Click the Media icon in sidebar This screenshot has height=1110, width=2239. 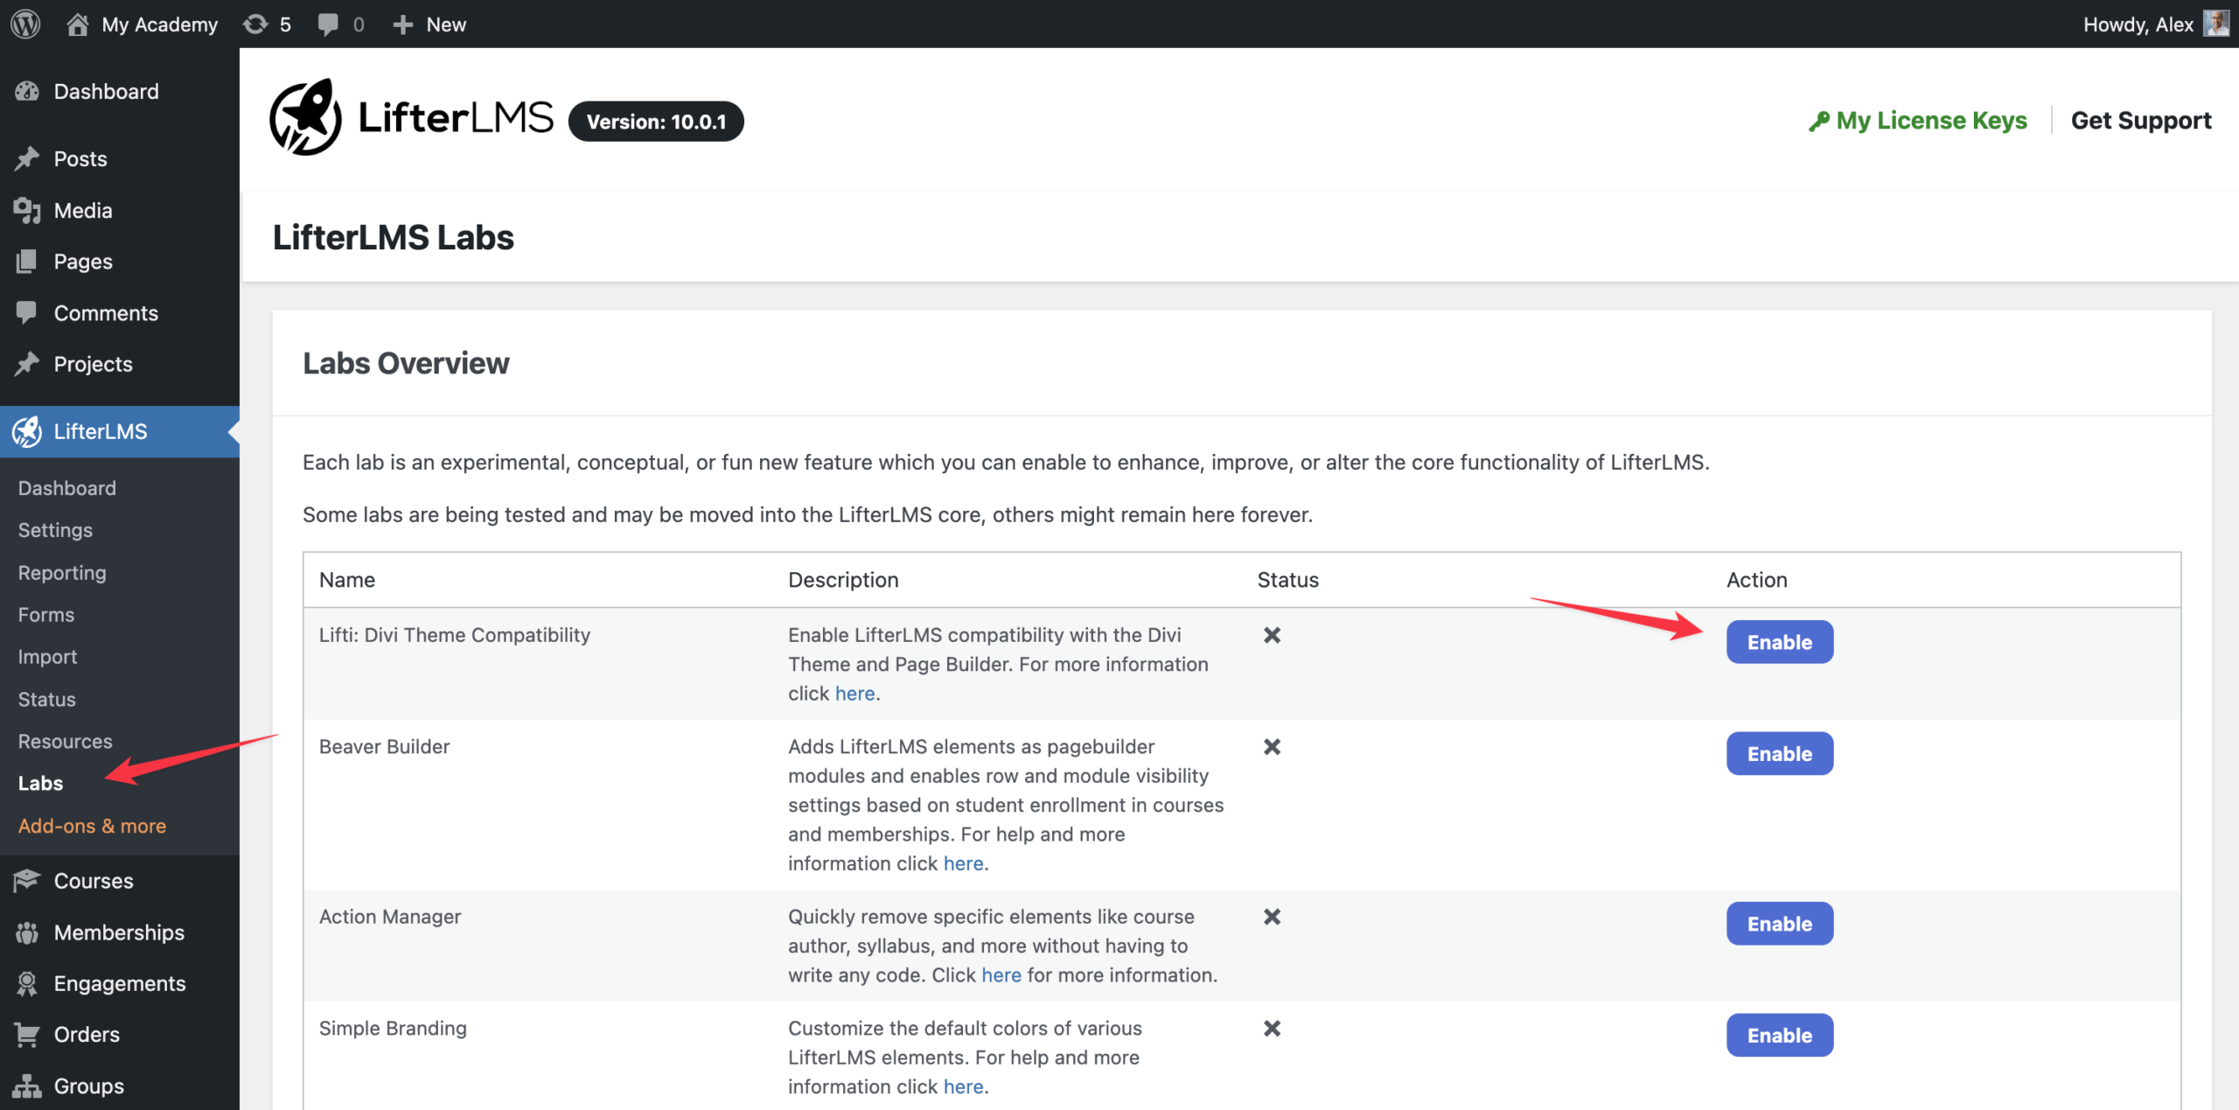[x=27, y=210]
